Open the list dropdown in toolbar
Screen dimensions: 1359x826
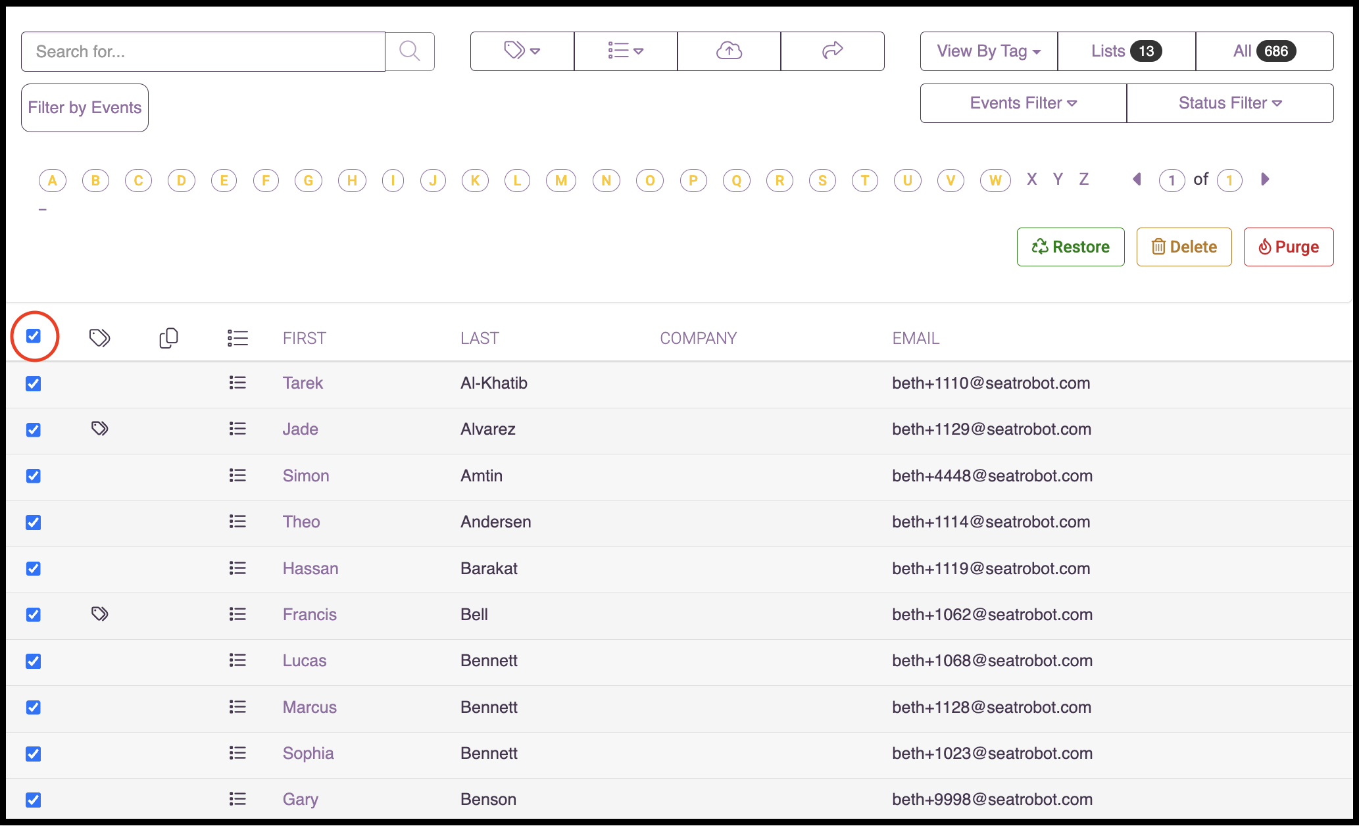pos(626,51)
